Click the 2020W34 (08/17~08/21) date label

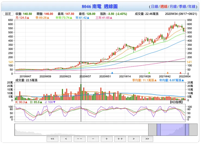[181, 14]
